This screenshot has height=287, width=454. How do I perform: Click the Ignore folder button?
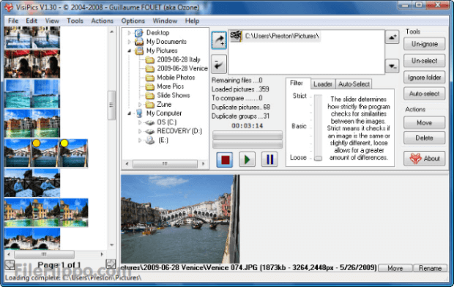point(424,78)
